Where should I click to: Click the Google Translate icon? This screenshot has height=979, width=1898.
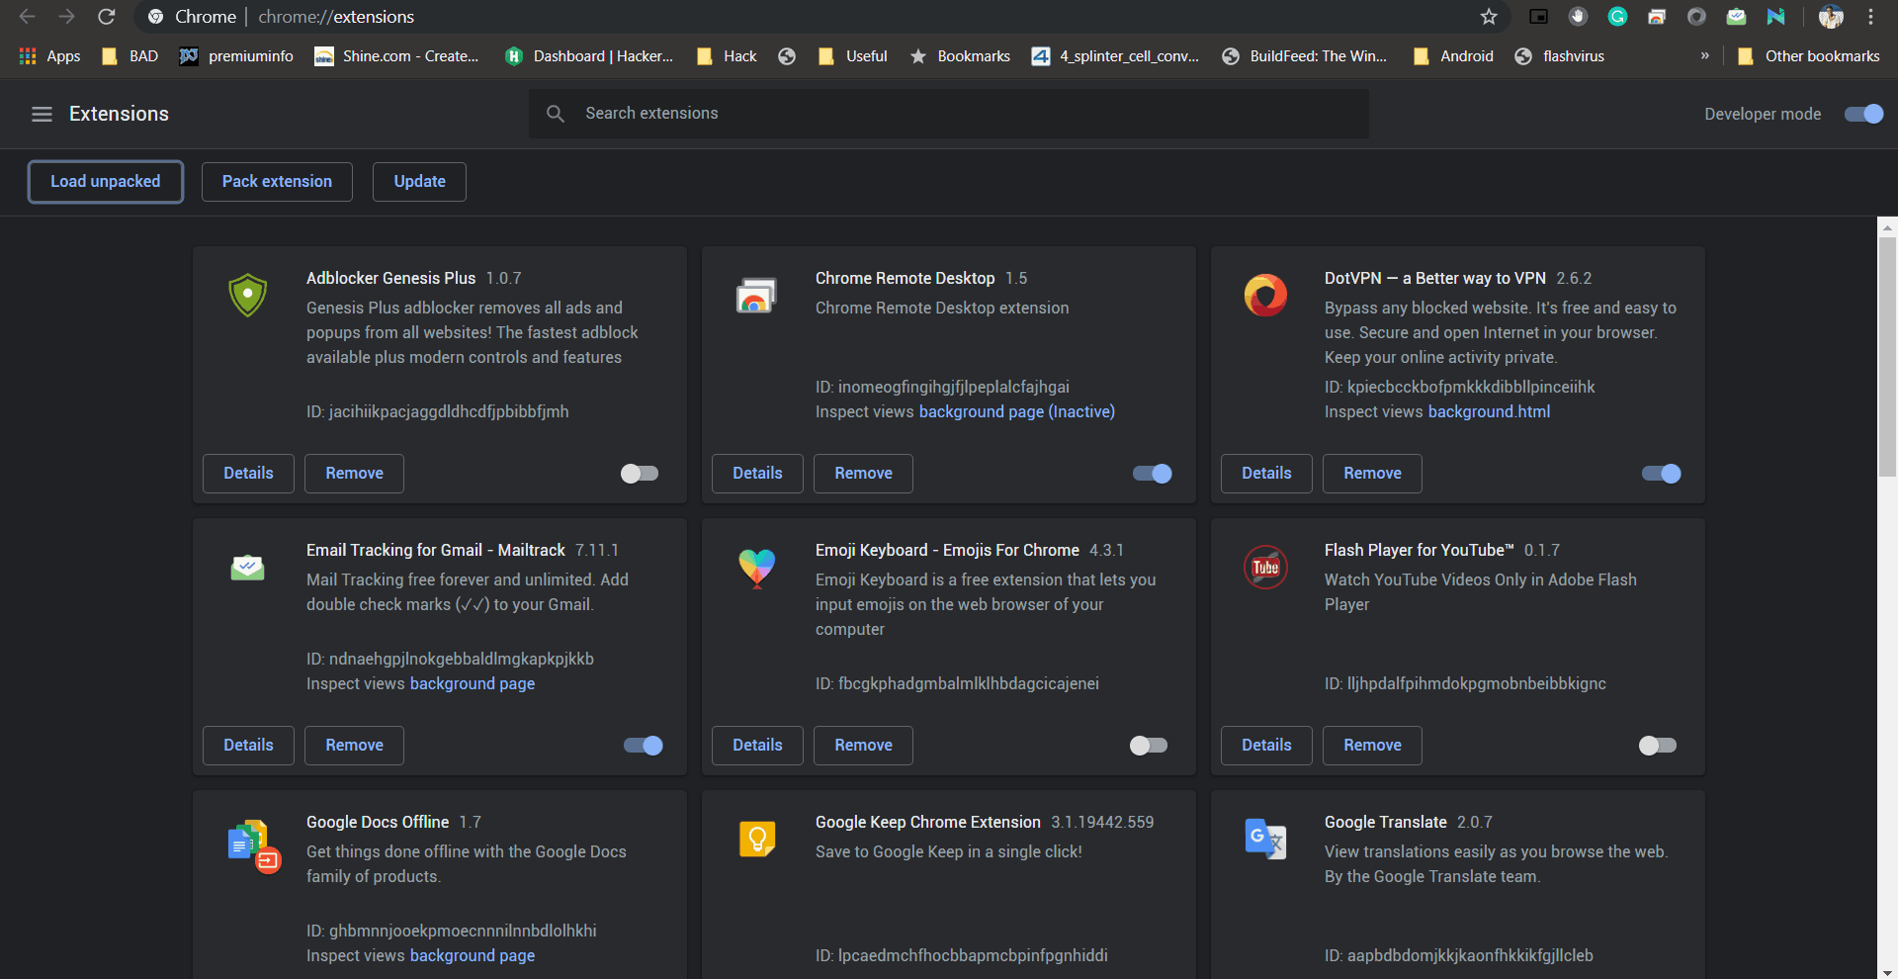1265,840
